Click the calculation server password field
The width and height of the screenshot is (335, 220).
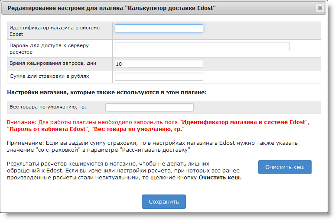point(202,46)
